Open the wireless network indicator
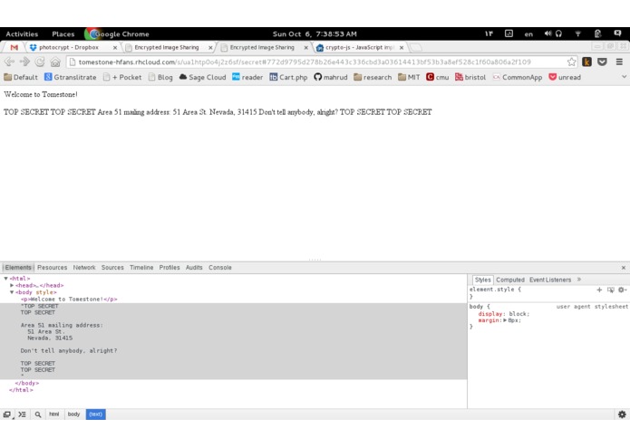Screen dimensions: 630x447 [577, 33]
